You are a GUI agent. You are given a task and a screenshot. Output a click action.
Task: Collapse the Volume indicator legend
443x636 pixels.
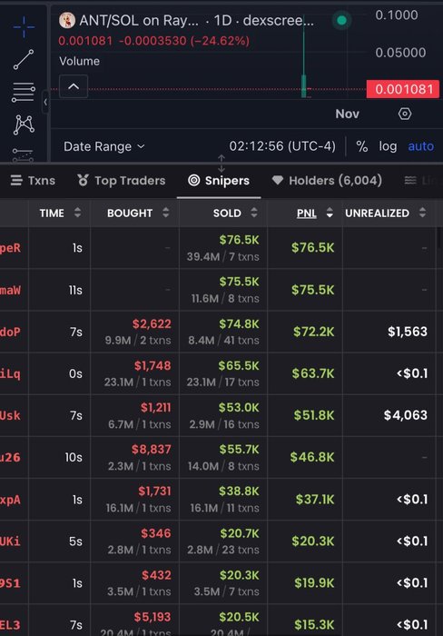(x=74, y=86)
